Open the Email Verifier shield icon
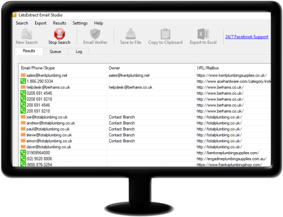 click(x=95, y=34)
